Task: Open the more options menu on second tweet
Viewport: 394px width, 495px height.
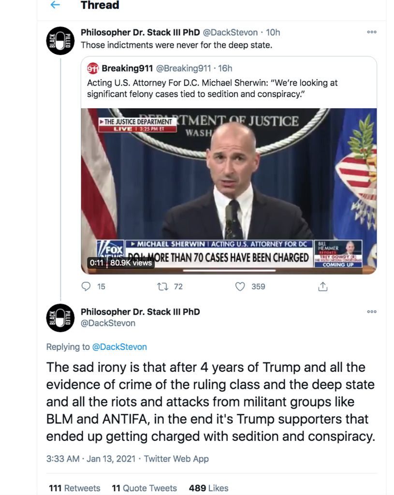Action: point(371,312)
